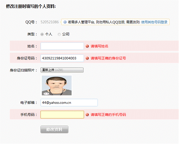This screenshot has height=144, width=179.
Task: Click the heading 修改注册时填写的个人资料
Action: coord(31,6)
